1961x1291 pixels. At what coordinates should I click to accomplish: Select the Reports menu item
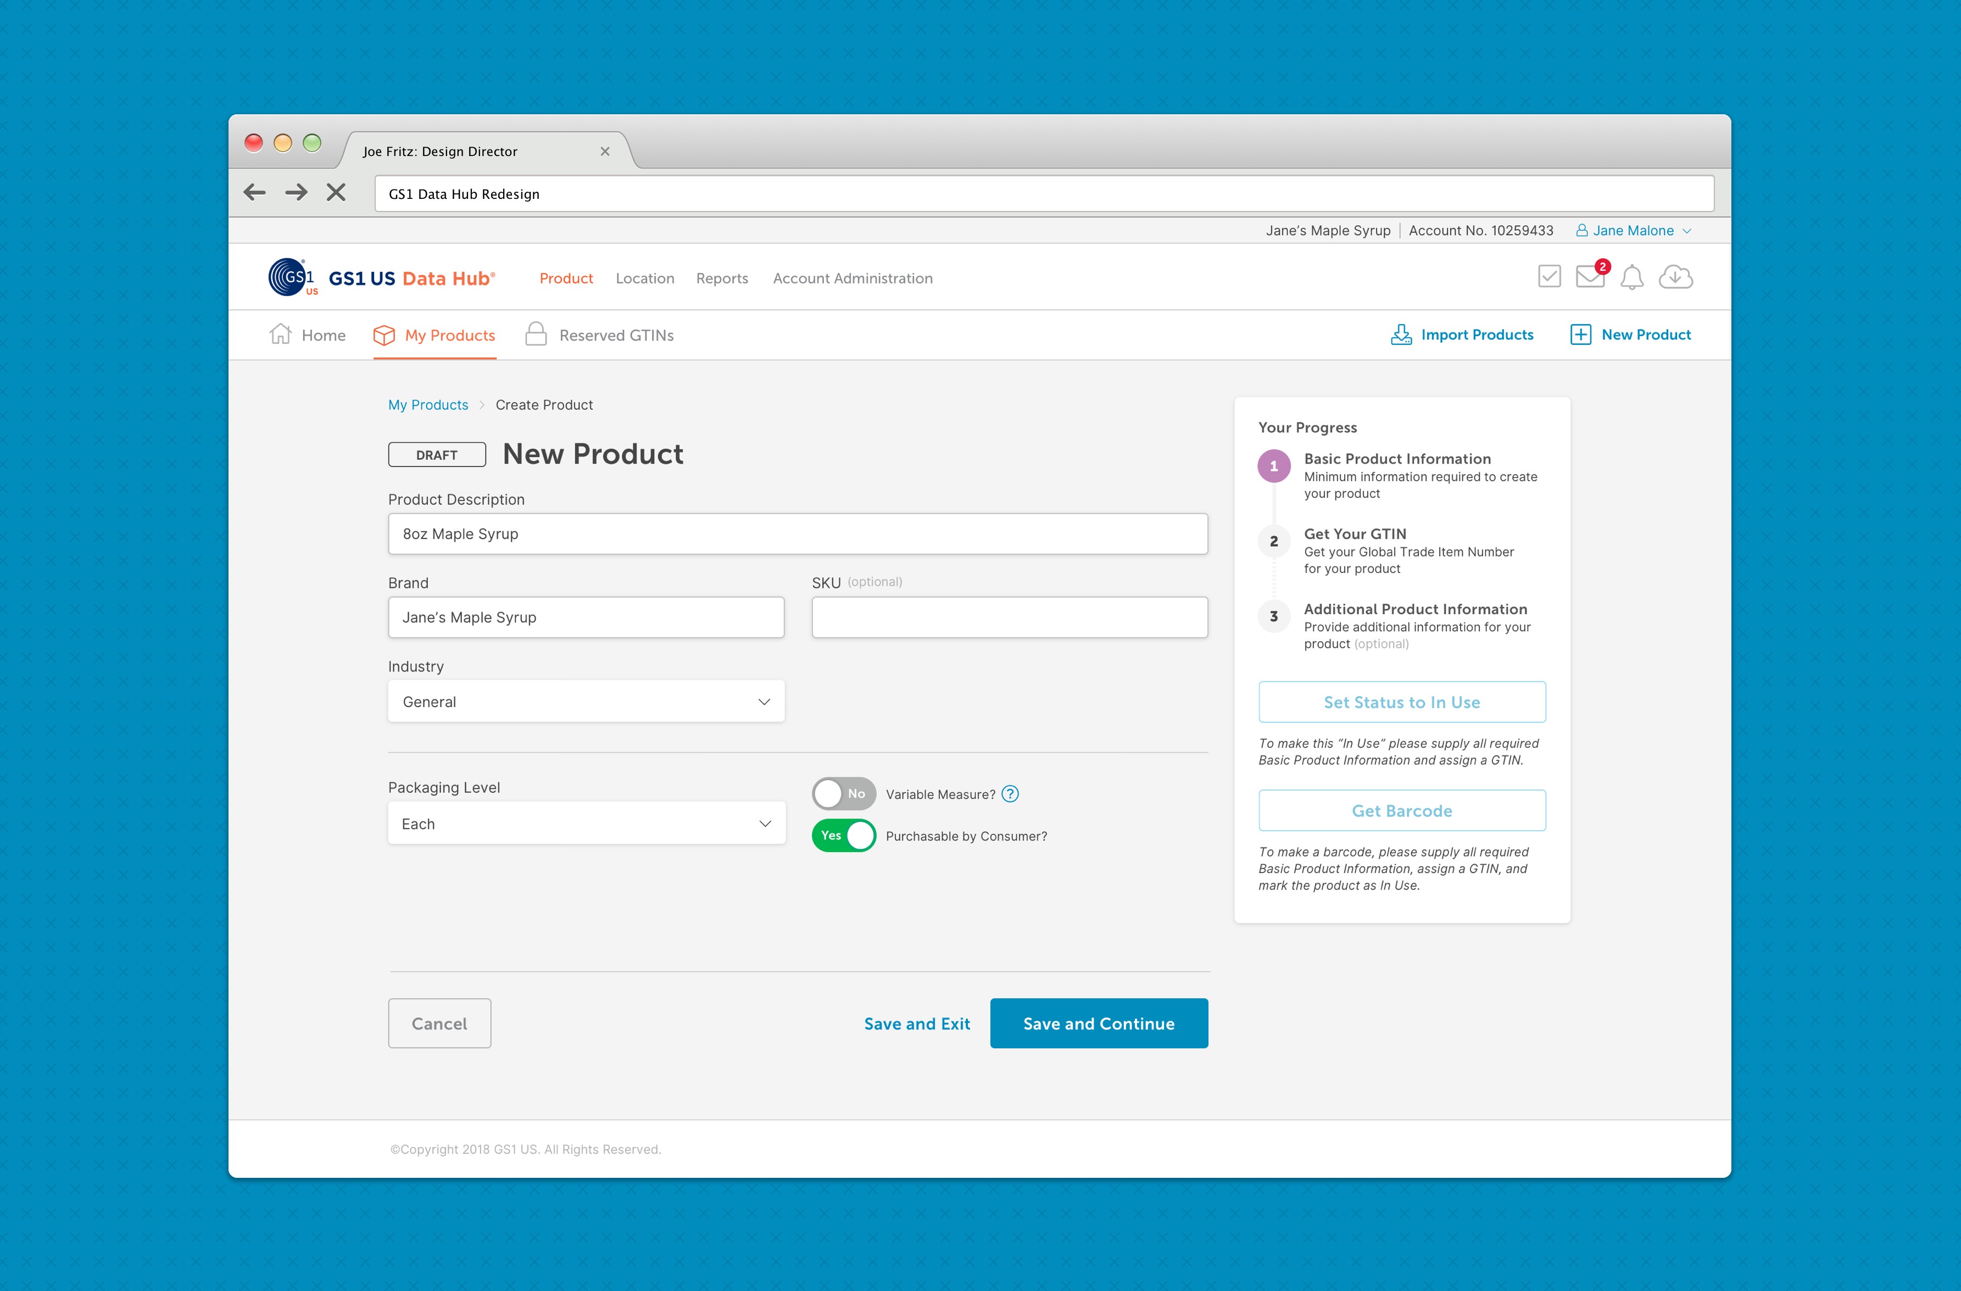722,278
